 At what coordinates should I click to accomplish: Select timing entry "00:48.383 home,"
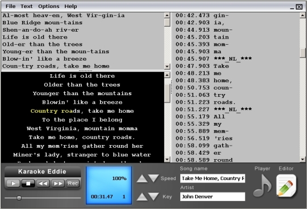[204, 80]
